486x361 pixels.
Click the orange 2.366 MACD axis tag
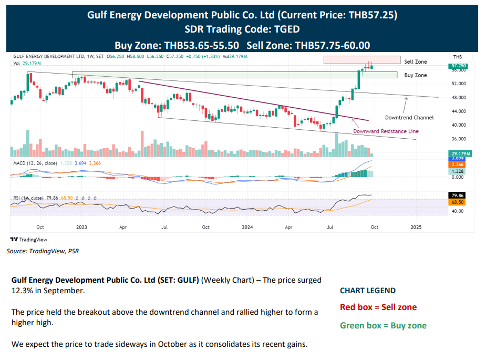(457, 164)
